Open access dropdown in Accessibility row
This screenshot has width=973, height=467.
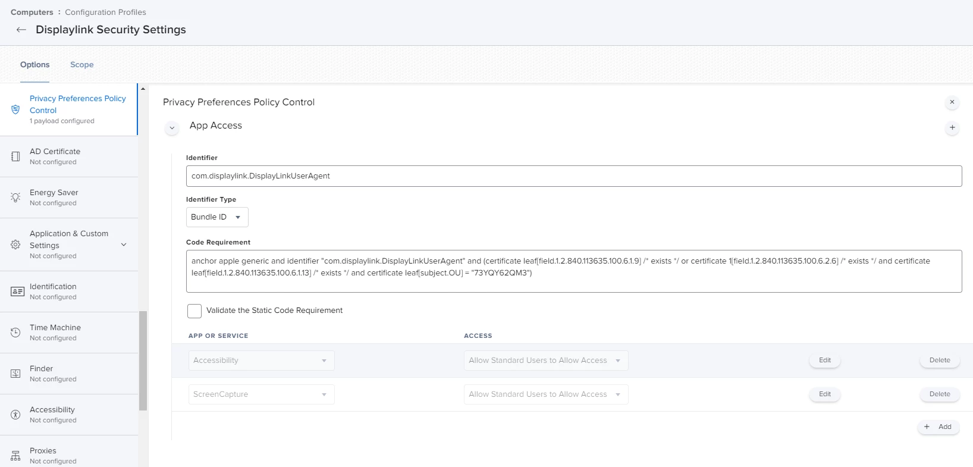click(x=546, y=361)
